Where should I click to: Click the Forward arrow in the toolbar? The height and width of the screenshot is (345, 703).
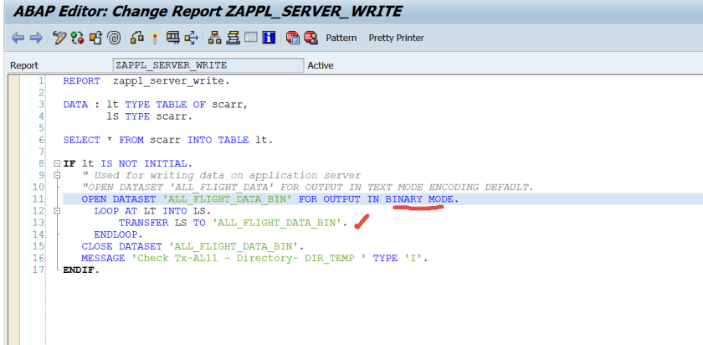35,38
